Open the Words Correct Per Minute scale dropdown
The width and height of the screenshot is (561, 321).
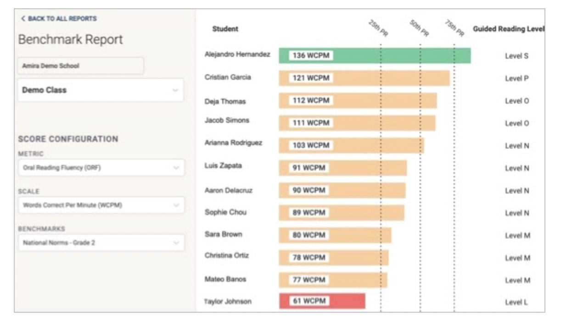pyautogui.click(x=101, y=205)
